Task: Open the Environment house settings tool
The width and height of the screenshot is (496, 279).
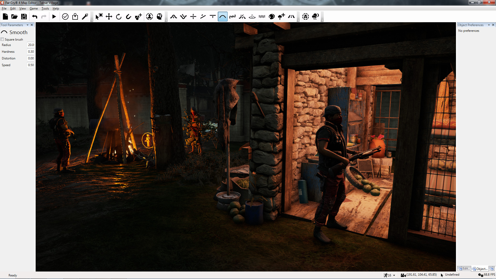Action: click(x=306, y=17)
